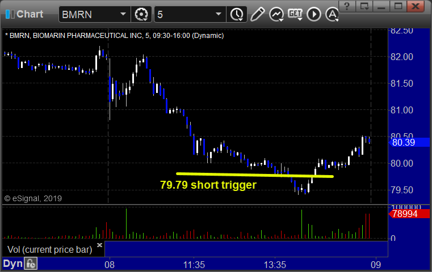Open symbol settings gear icon
Image resolution: width=432 pixels, height=272 pixels.
(x=141, y=14)
